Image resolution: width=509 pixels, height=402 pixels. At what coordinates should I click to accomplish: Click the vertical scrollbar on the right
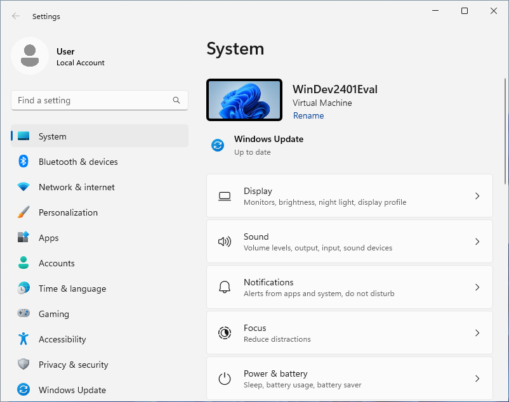(505, 131)
